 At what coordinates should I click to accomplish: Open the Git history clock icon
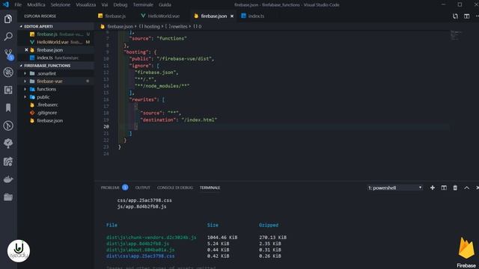[8, 126]
